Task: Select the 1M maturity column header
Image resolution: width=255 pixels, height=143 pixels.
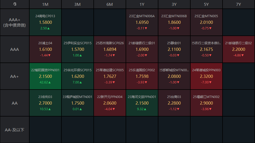Action: pyautogui.click(x=45, y=4)
